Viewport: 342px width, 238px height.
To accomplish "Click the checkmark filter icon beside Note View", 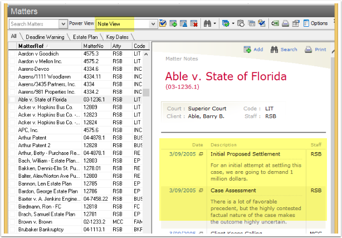I will click(163, 23).
